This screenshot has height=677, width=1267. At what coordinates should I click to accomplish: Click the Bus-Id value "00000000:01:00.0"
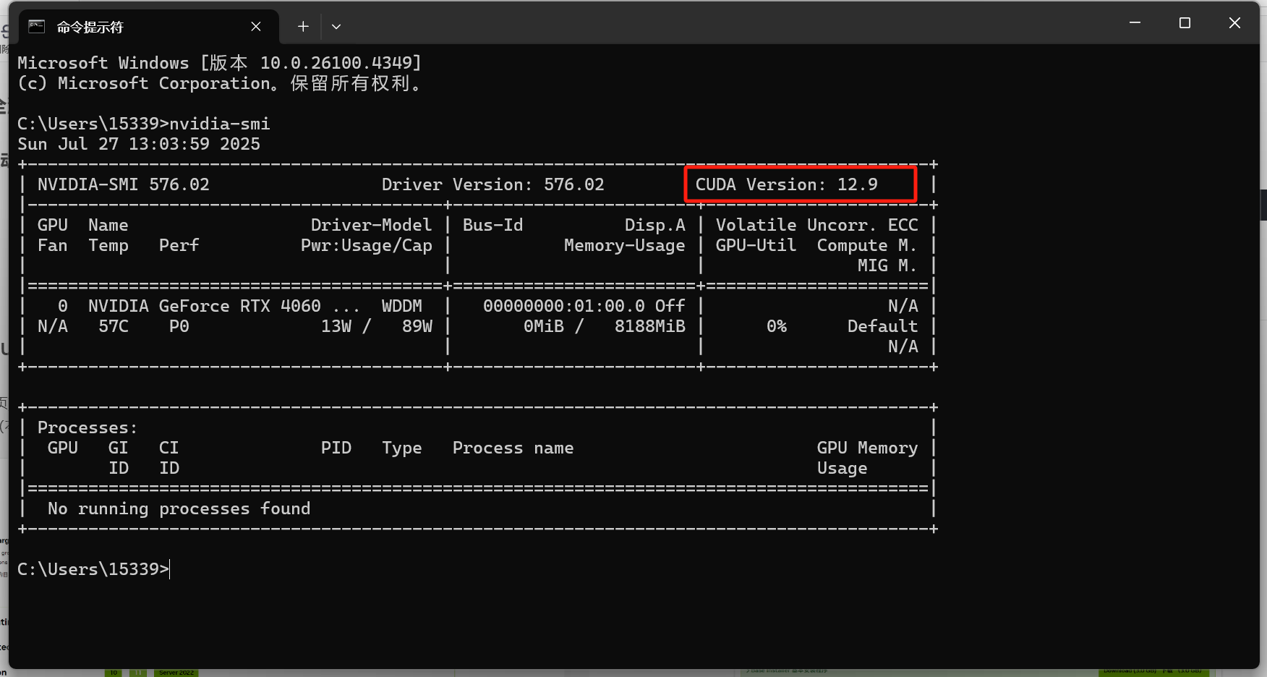[564, 306]
